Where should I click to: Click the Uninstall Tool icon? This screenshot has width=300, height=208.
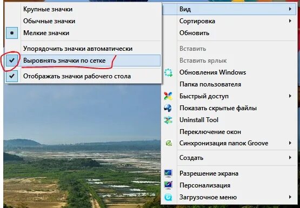tap(168, 120)
